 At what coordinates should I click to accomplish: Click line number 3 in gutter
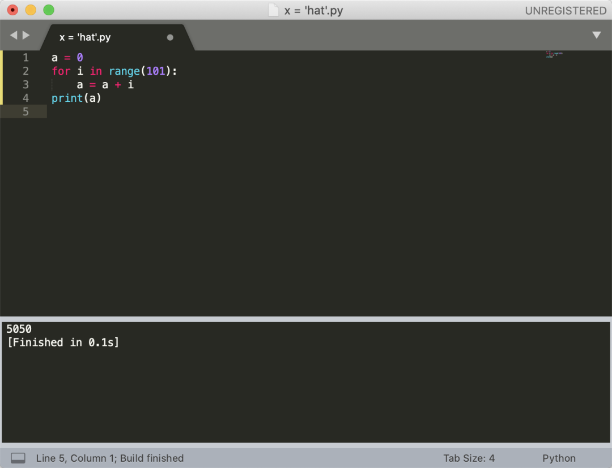[25, 84]
